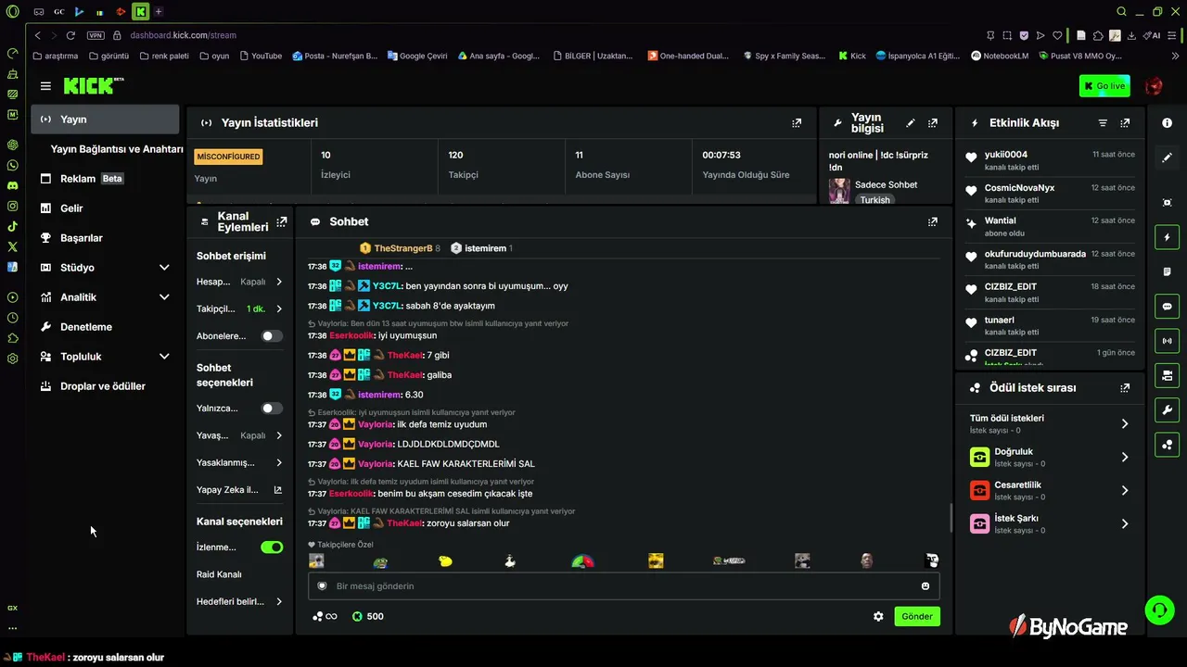Image resolution: width=1187 pixels, height=667 pixels.
Task: Open Google Çeviri bookmark
Action: (417, 56)
